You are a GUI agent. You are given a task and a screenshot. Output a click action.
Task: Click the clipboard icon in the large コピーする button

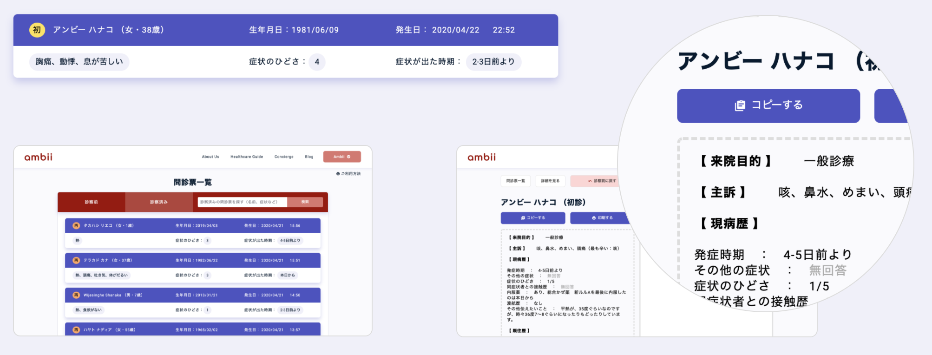[740, 105]
